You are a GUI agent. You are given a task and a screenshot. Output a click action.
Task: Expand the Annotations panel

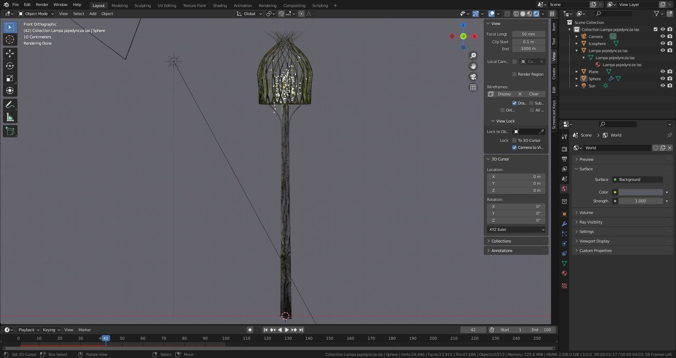pyautogui.click(x=516, y=251)
